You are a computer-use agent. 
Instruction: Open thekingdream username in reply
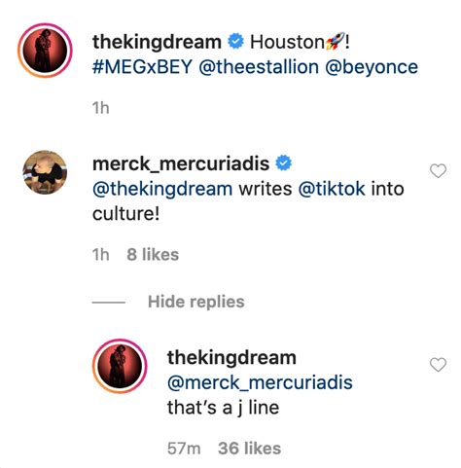pyautogui.click(x=231, y=358)
